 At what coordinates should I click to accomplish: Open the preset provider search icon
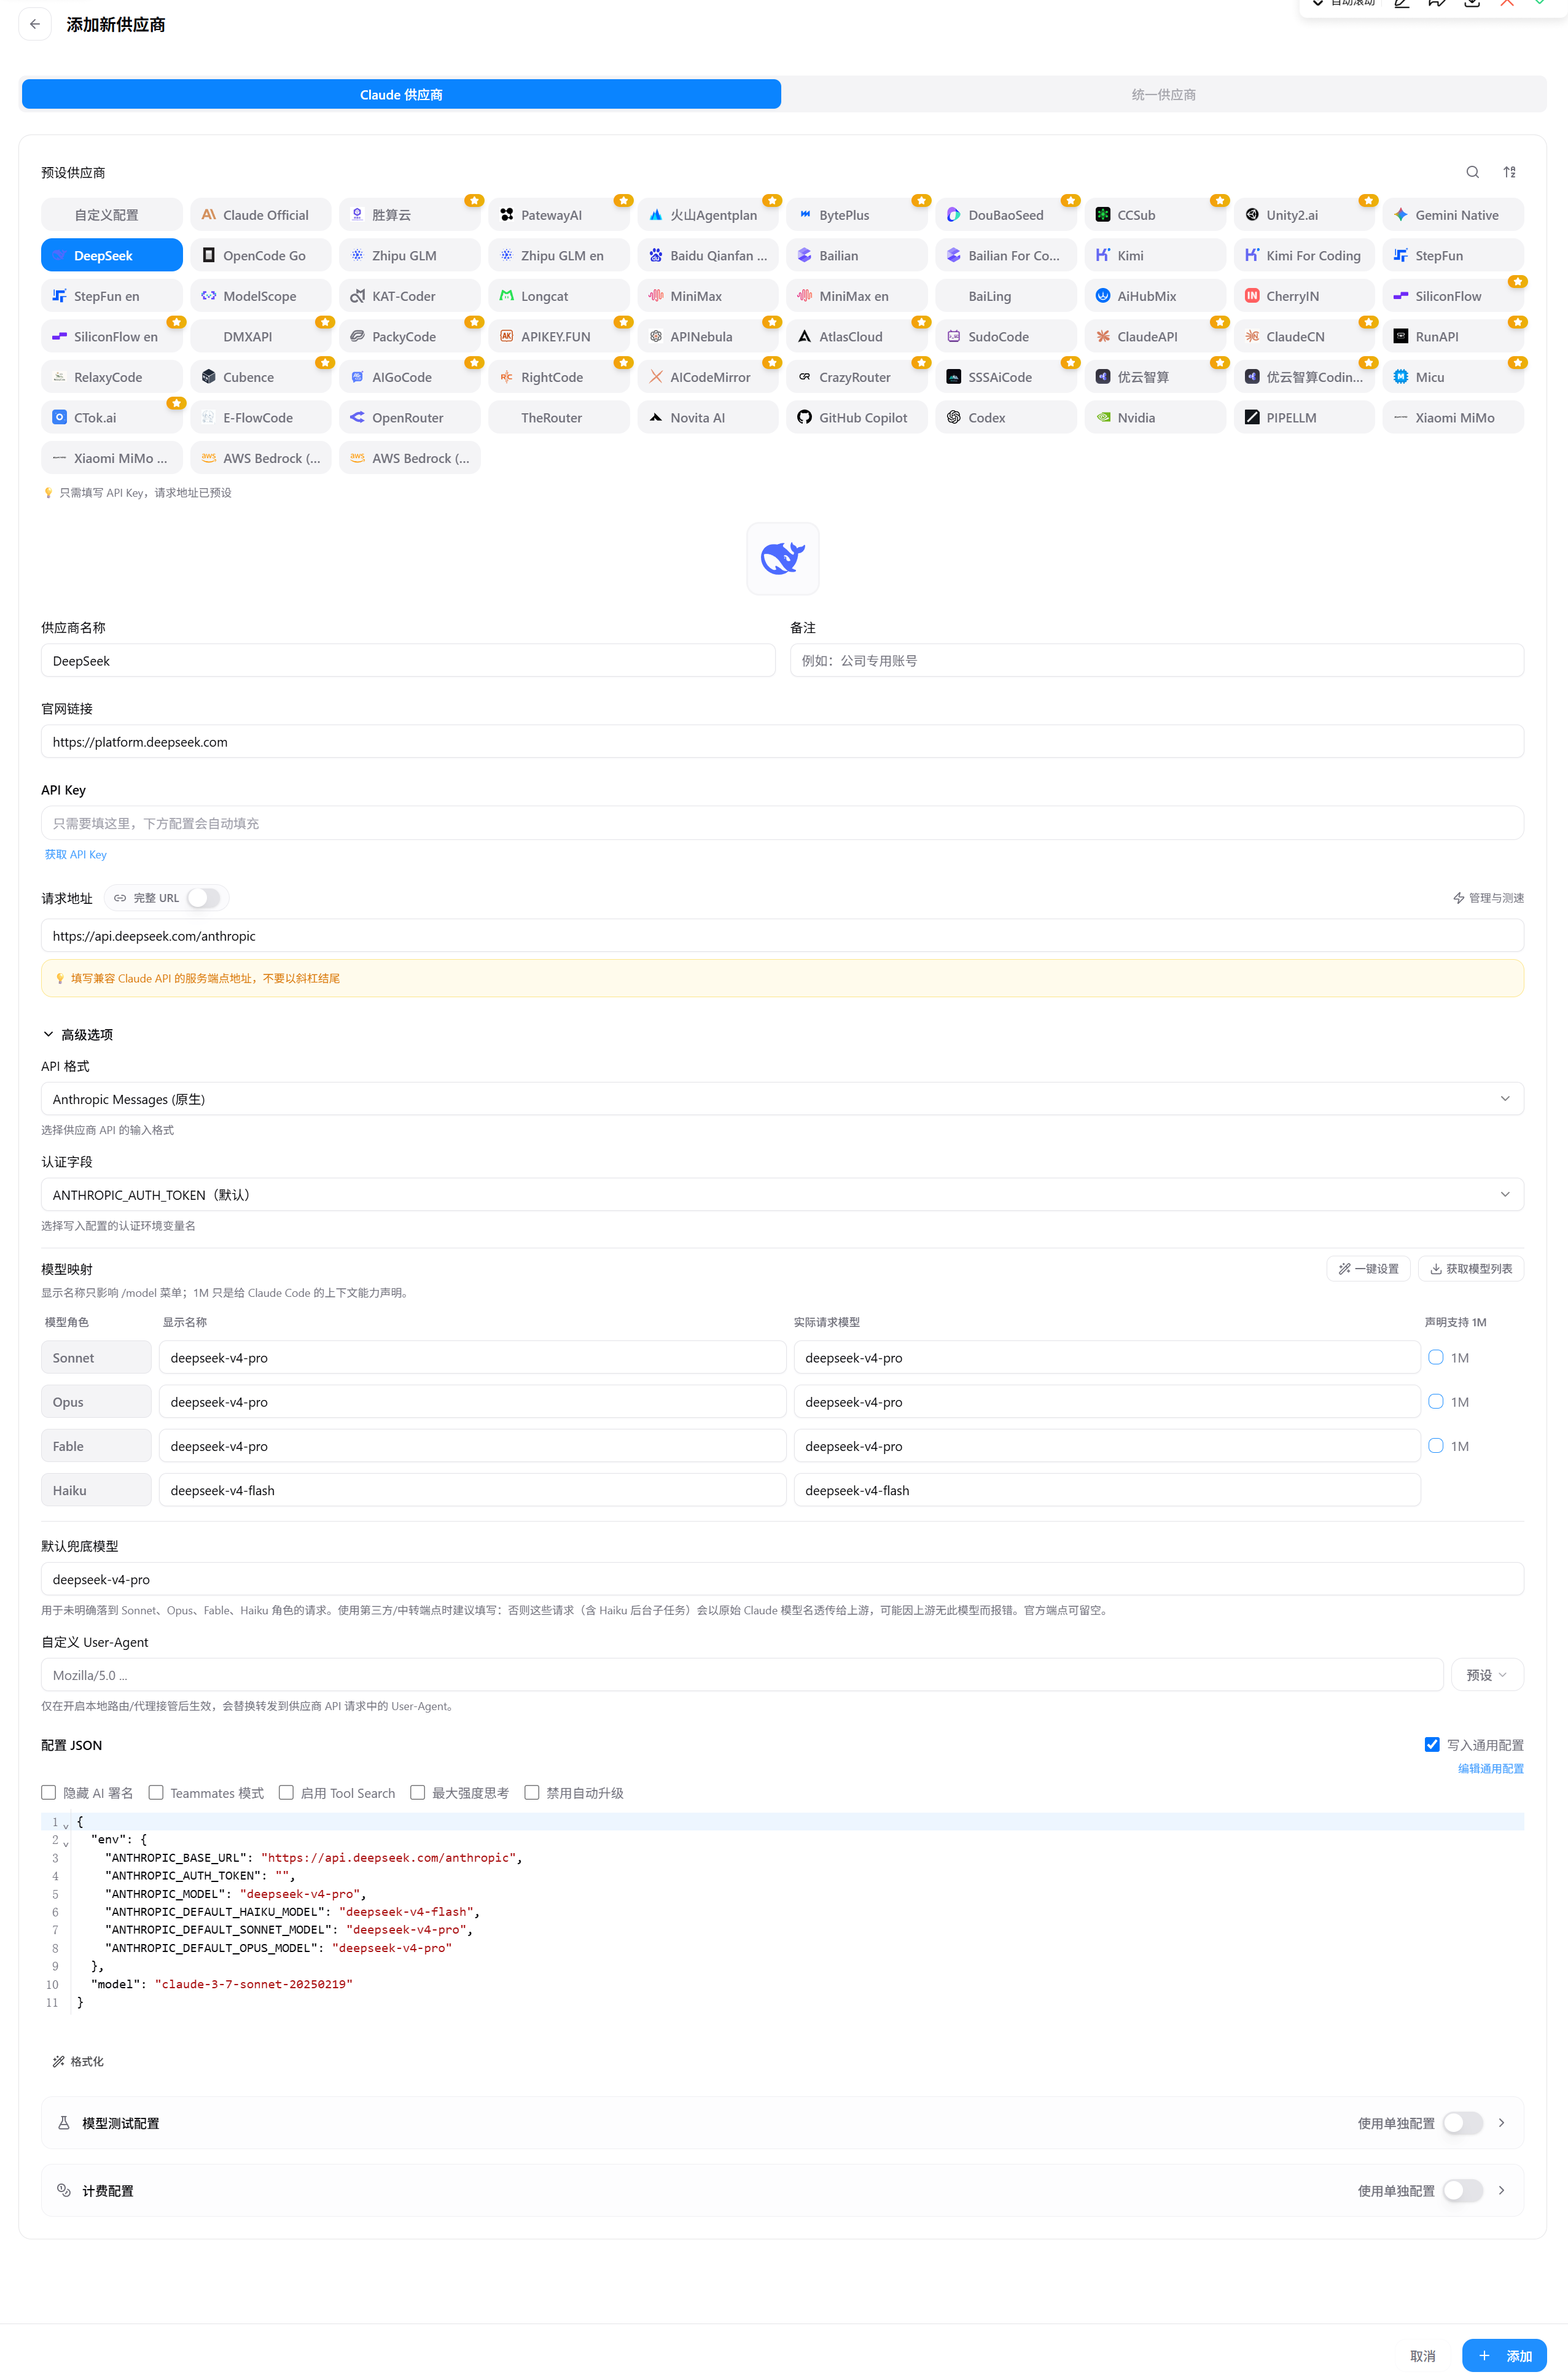pos(1472,172)
